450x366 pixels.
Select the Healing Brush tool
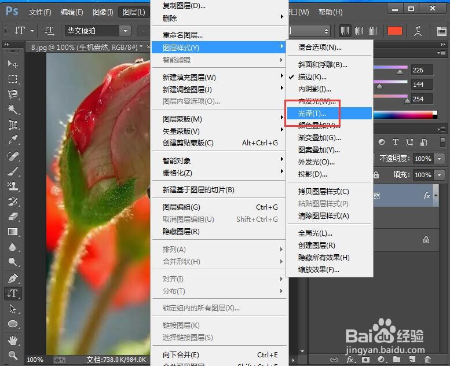12,156
